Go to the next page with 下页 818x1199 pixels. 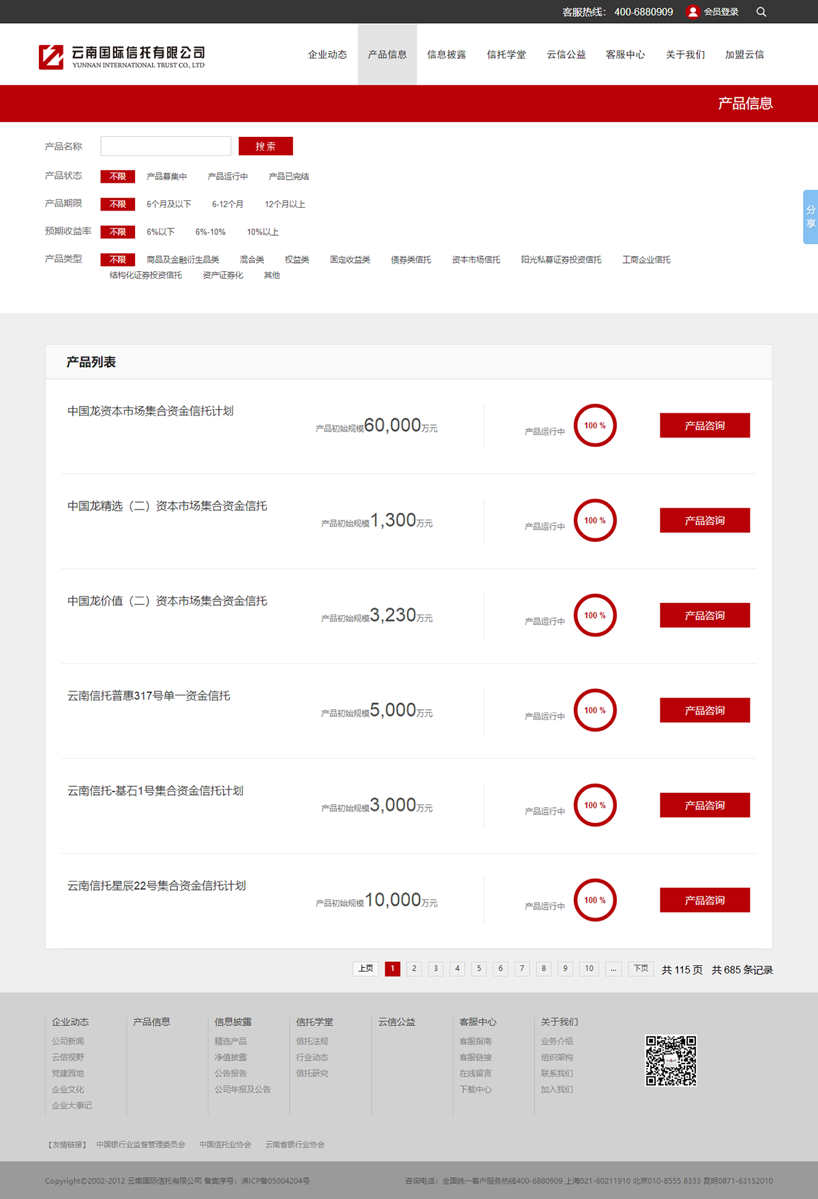click(641, 969)
